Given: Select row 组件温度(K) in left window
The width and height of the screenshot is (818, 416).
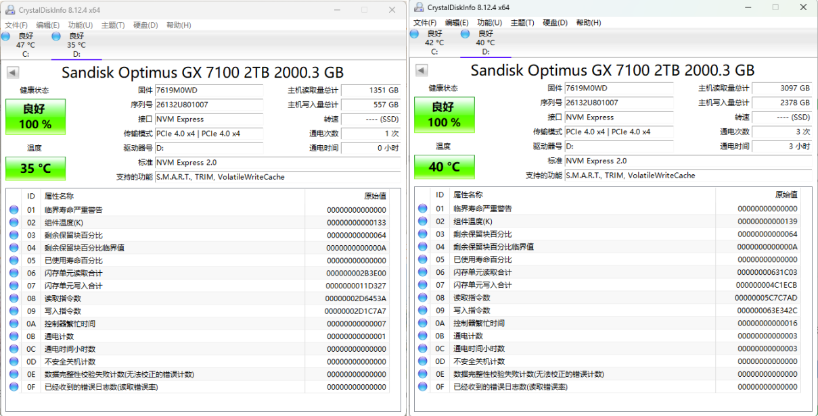Looking at the screenshot, I should [198, 222].
